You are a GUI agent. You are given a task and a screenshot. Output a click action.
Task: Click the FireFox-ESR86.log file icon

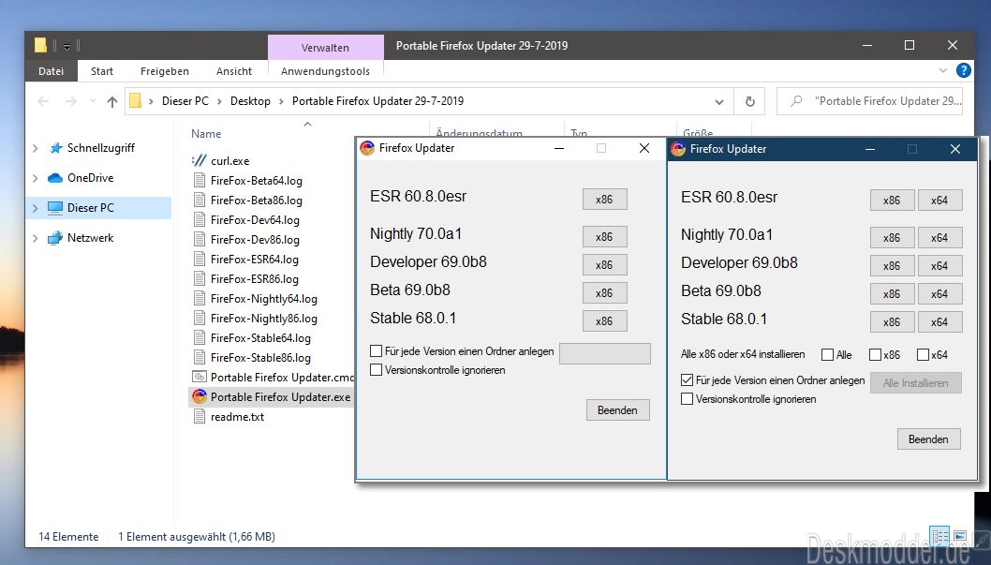[200, 278]
